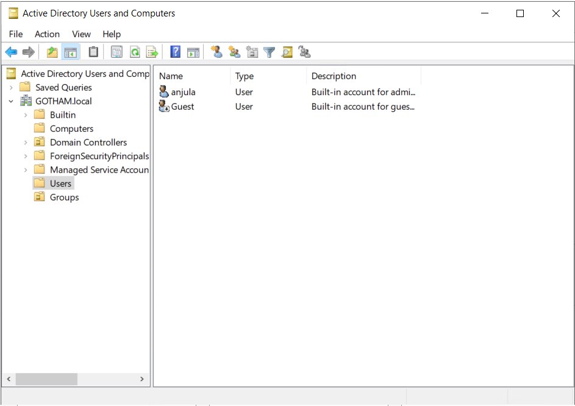Sort the list by the Name column header
The height and width of the screenshot is (406, 575).
coord(171,76)
